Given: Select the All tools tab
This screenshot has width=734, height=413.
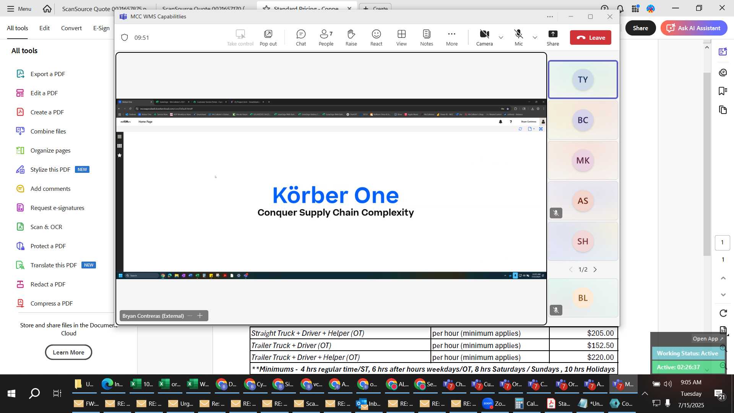Looking at the screenshot, I should click(18, 28).
